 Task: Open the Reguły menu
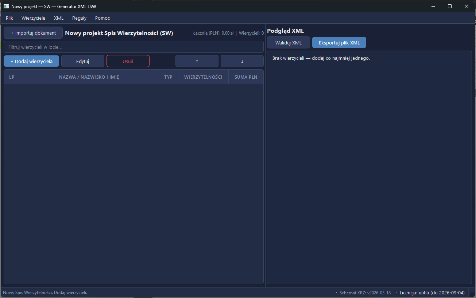pyautogui.click(x=79, y=18)
